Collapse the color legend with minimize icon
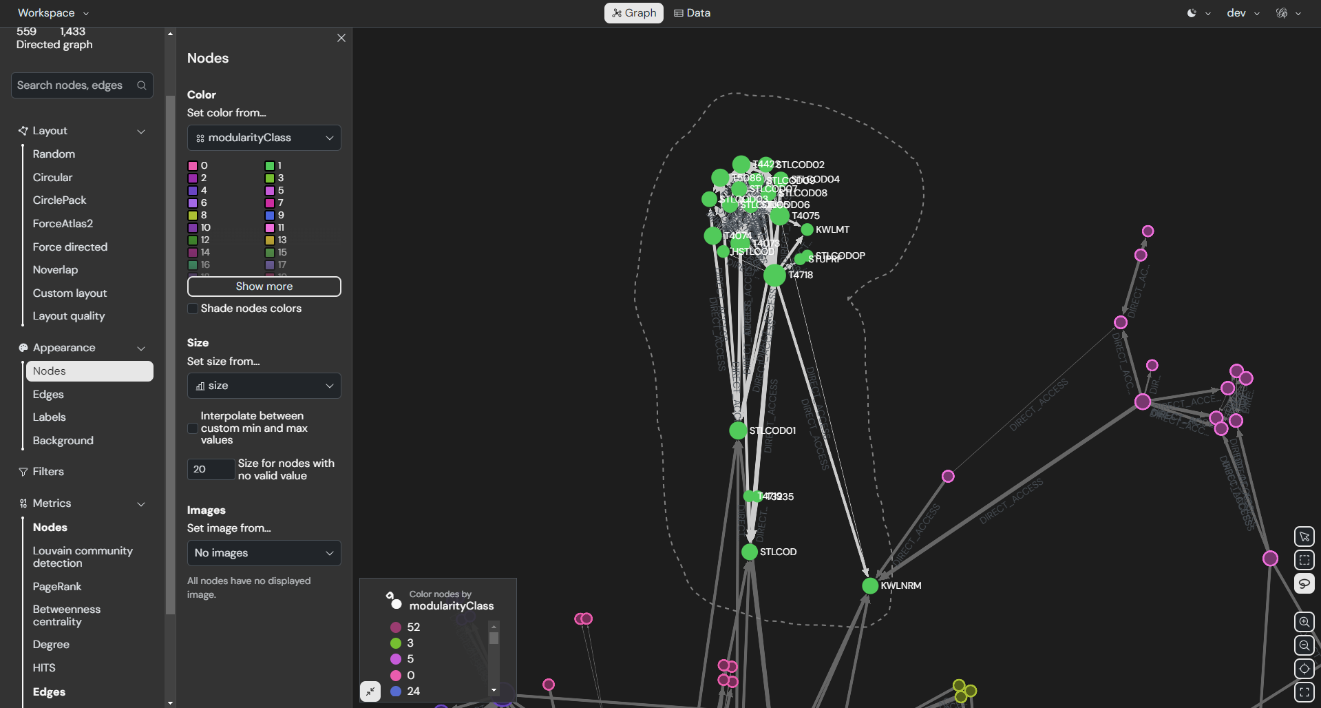Screen dimensions: 1321x708 (x=370, y=691)
